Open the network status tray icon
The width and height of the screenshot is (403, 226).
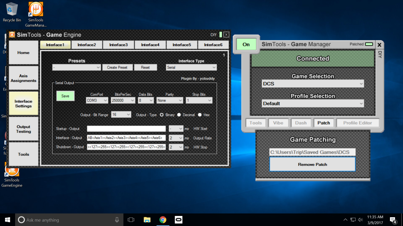pyautogui.click(x=353, y=220)
